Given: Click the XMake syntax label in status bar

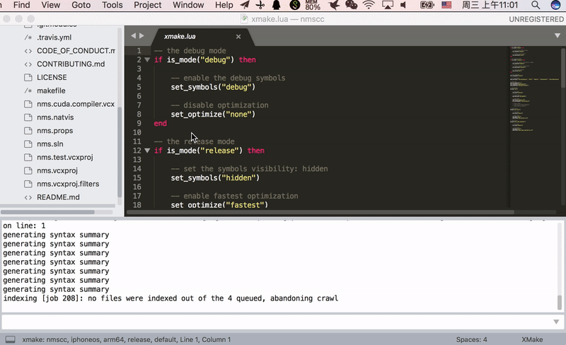Looking at the screenshot, I should 531,339.
